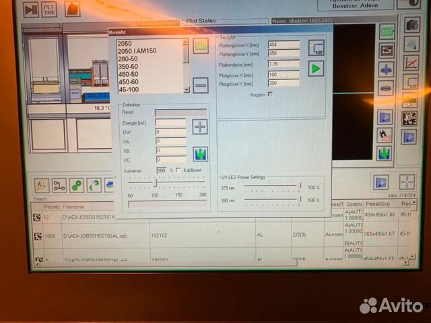The height and width of the screenshot is (323, 431).
Task: Click the monitor icon below the EXIT button
Action: coord(387,50)
